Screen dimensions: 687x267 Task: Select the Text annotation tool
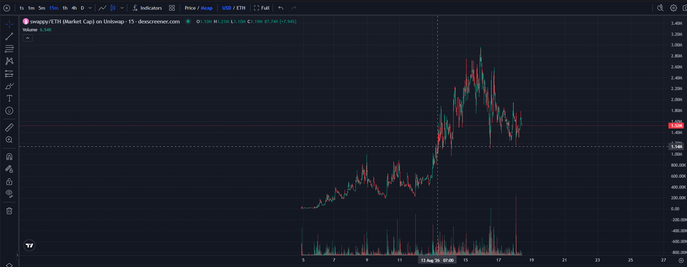[9, 98]
